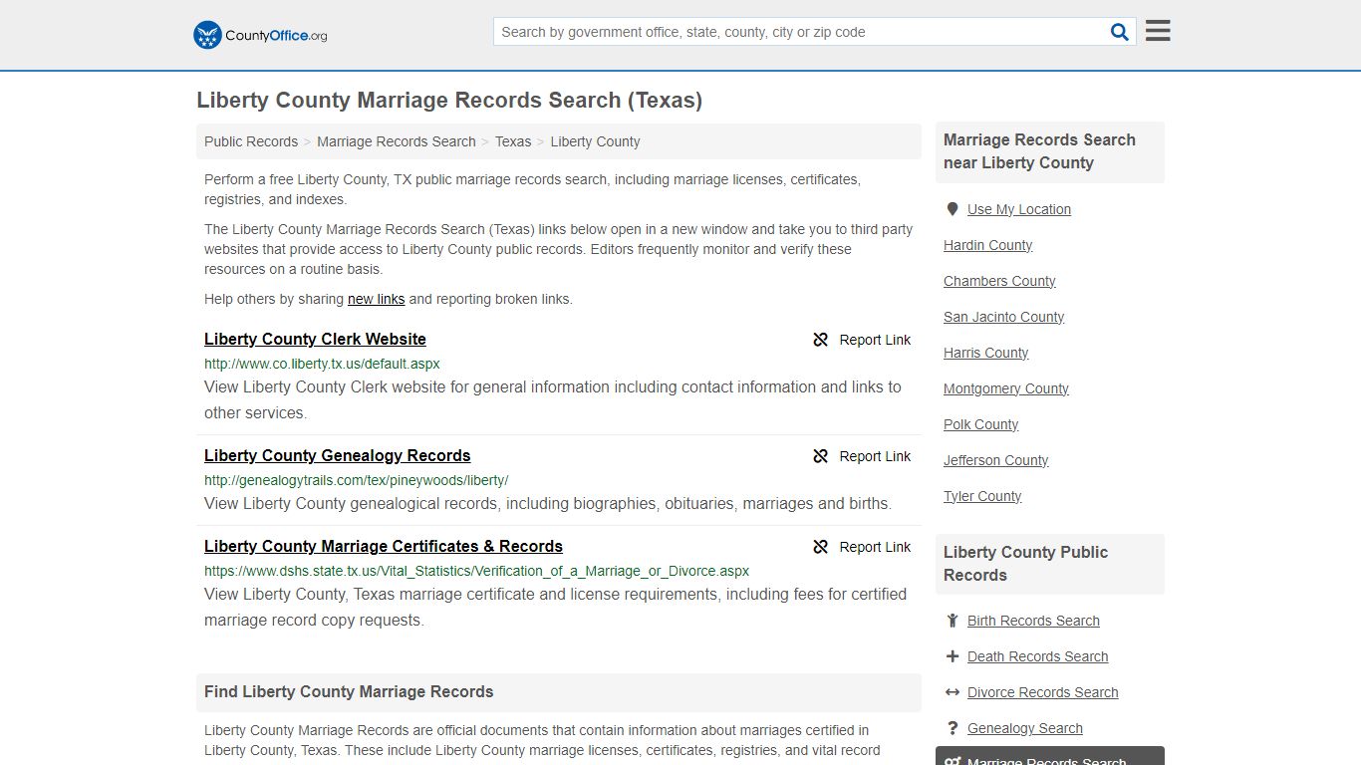The height and width of the screenshot is (765, 1361).
Task: Go to Public Records breadcrumb
Action: (251, 141)
